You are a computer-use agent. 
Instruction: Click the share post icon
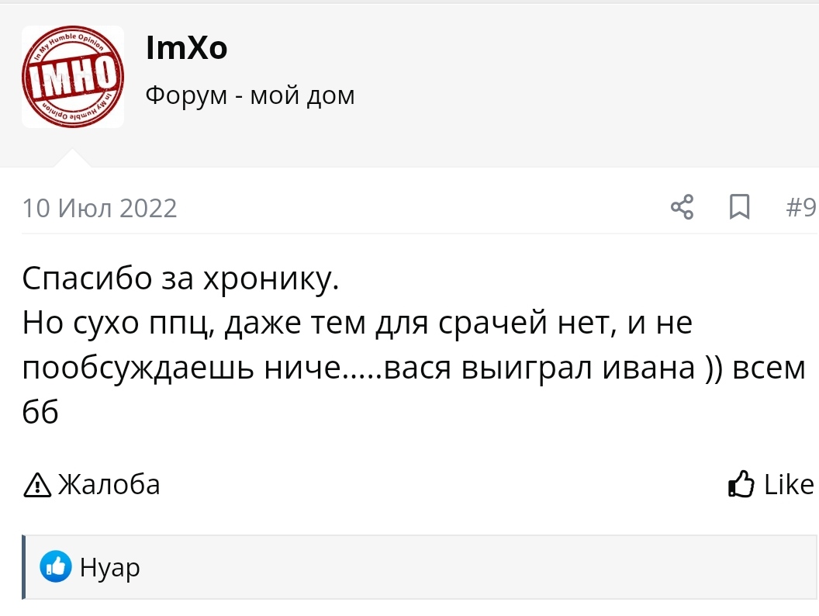click(x=682, y=207)
